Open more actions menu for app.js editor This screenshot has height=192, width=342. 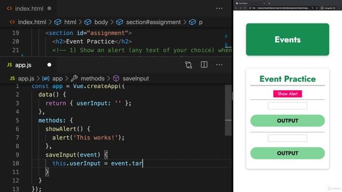219,65
